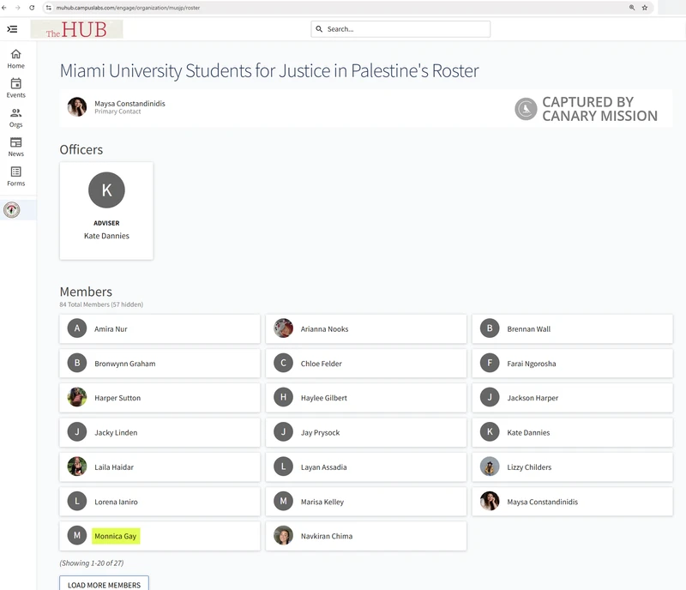The image size is (686, 590).
Task: Click the magnifier icon in search box
Action: 319,29
